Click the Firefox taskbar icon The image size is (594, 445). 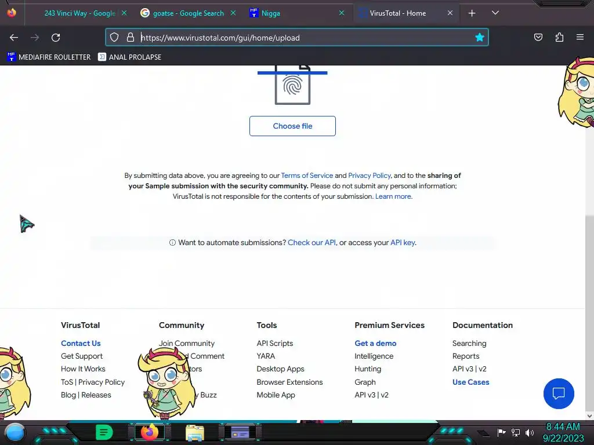pyautogui.click(x=150, y=432)
